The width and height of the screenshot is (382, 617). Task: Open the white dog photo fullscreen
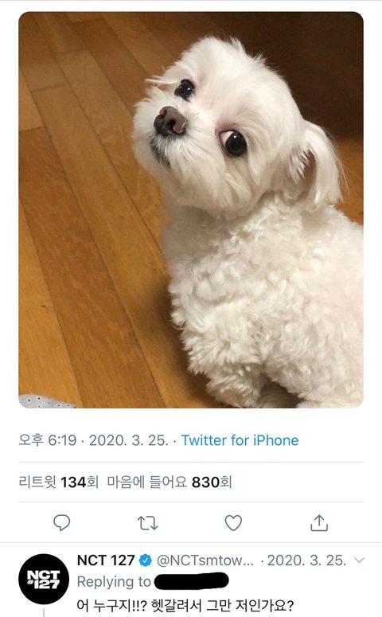[191, 209]
